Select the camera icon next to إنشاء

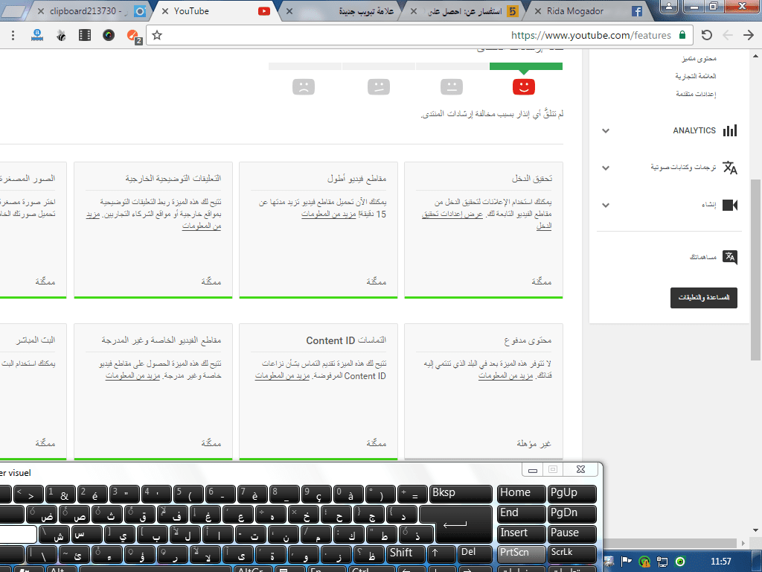(731, 205)
